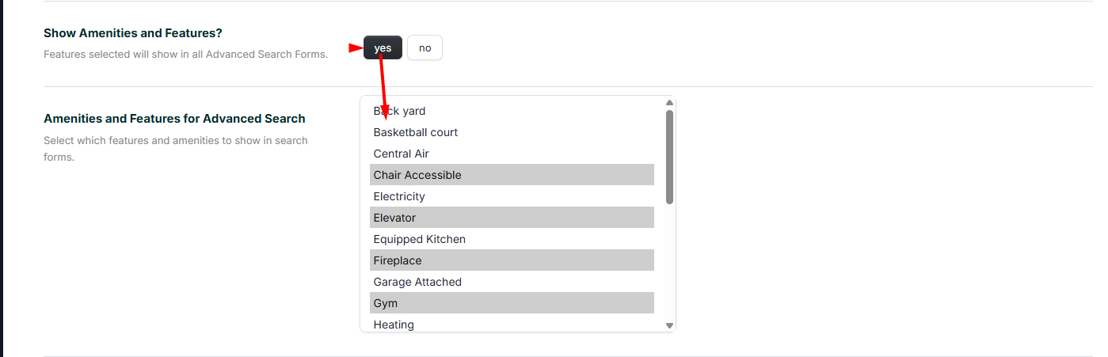Deselect the Elevator option
1108x357 pixels.
coord(394,218)
